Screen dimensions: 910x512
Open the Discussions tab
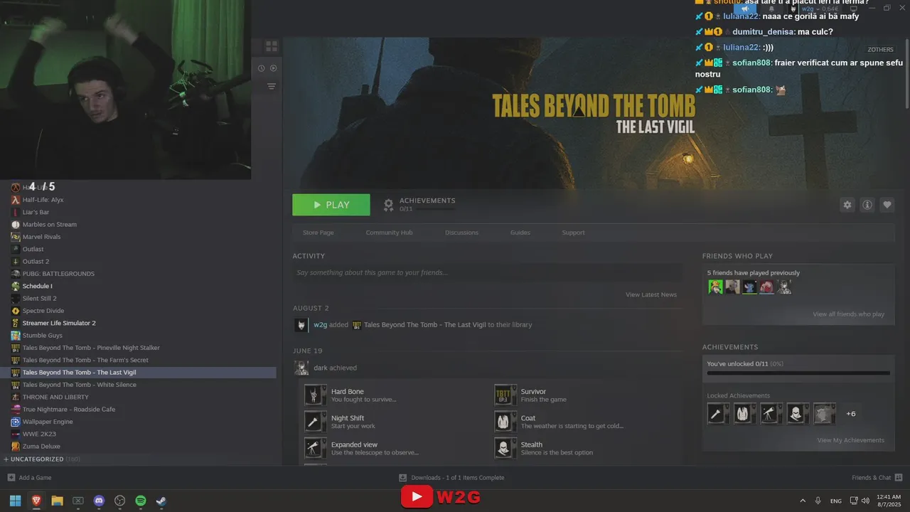point(461,233)
